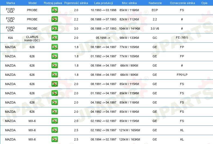Click the 3.0 engine capacity cell

(76, 29)
